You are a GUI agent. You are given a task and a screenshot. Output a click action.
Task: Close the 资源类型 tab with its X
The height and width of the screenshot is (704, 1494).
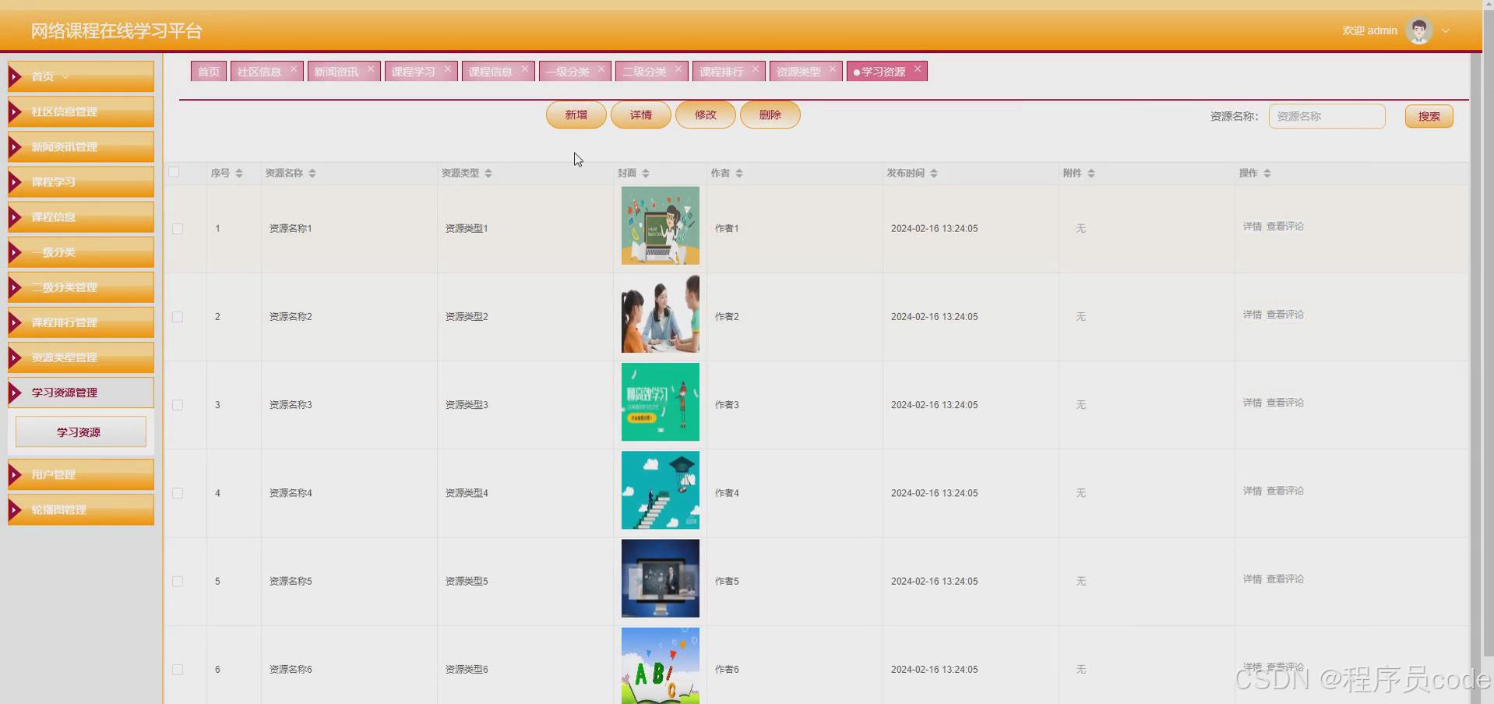point(833,69)
